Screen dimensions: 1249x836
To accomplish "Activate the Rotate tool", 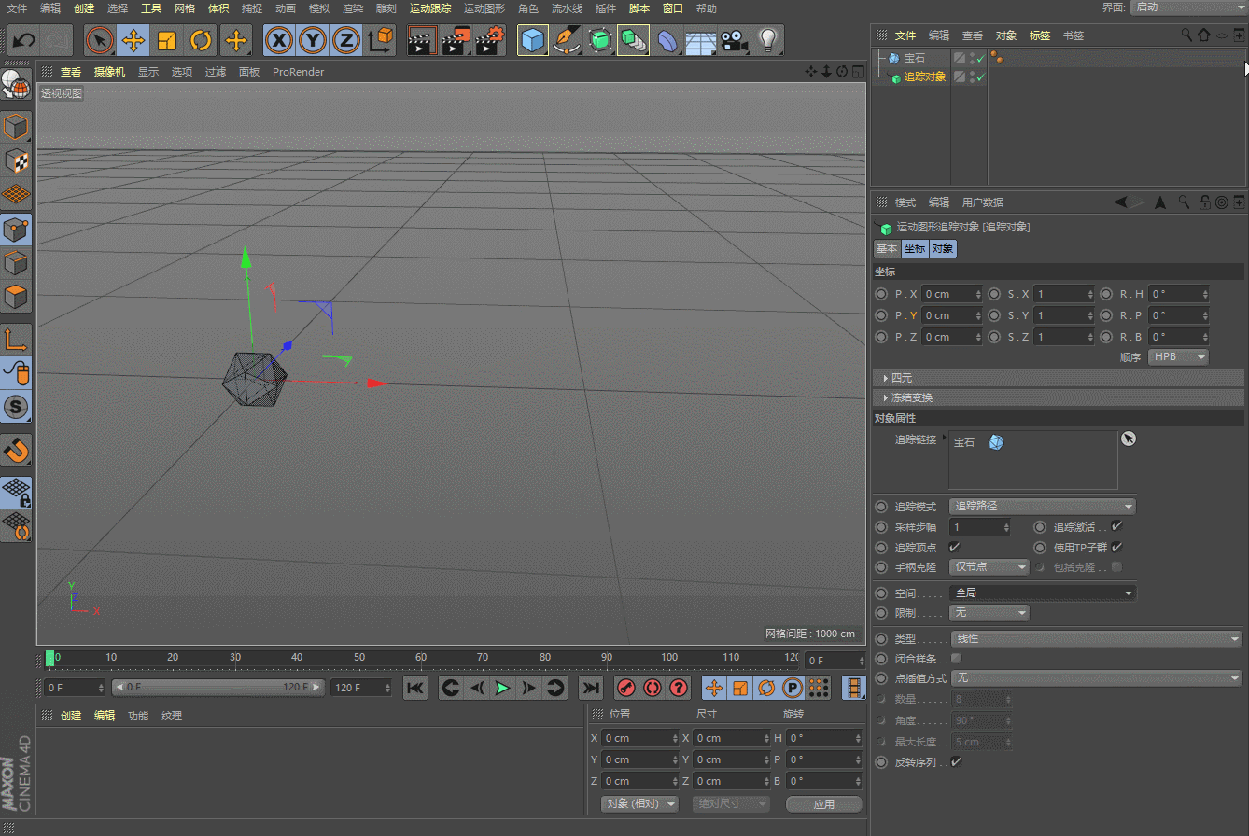I will [201, 40].
